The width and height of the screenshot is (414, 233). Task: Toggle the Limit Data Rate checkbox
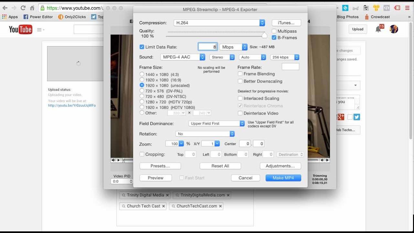click(x=142, y=47)
